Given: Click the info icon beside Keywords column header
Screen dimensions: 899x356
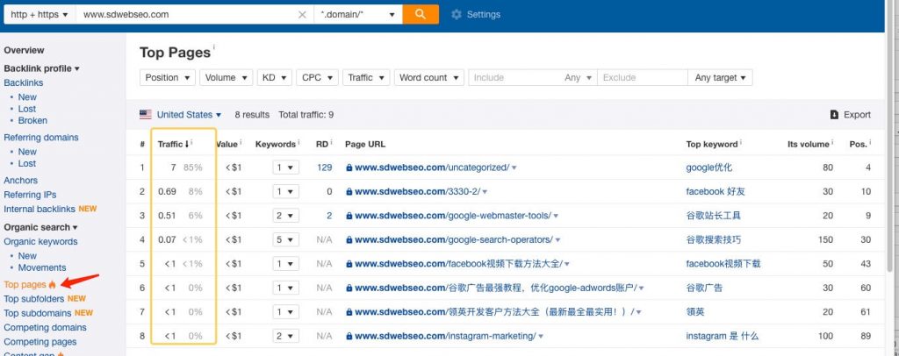Looking at the screenshot, I should (x=298, y=142).
